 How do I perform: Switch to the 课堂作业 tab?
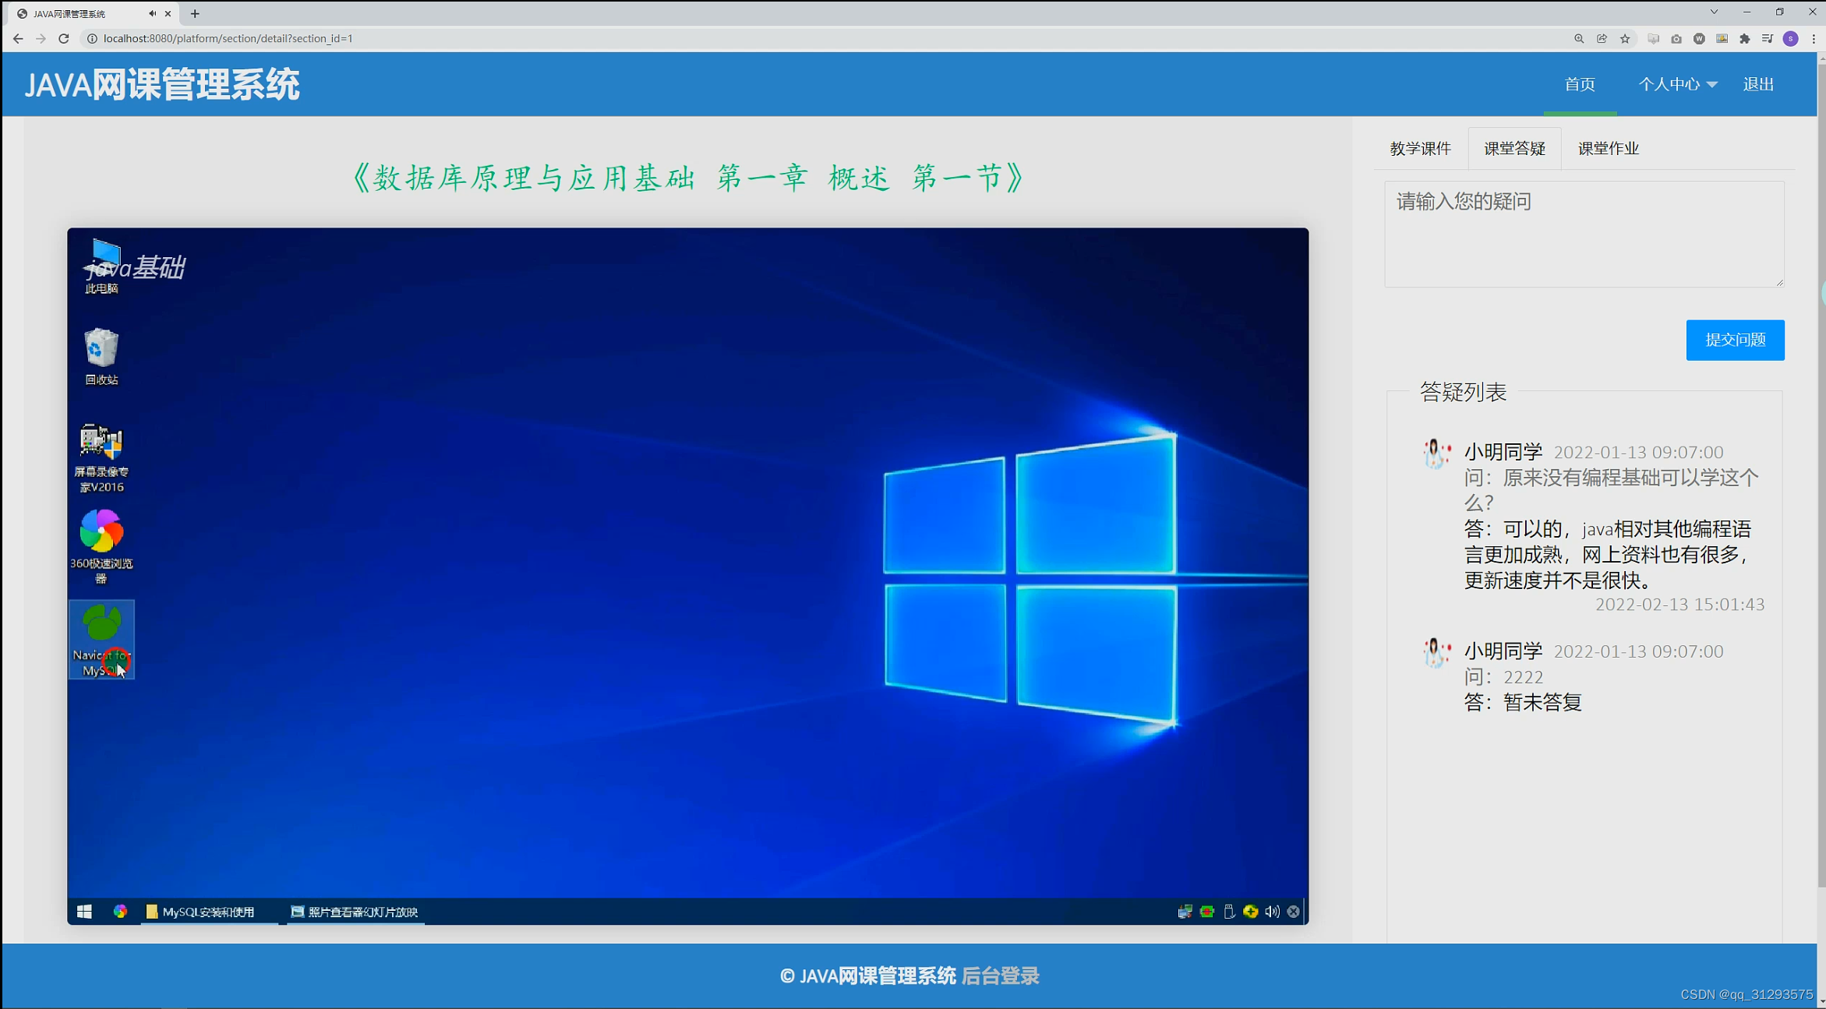tap(1608, 148)
